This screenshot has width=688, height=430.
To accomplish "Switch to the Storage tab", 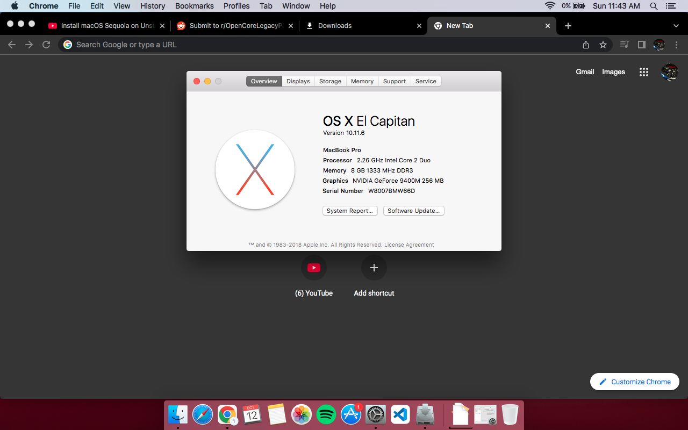I will tap(330, 81).
